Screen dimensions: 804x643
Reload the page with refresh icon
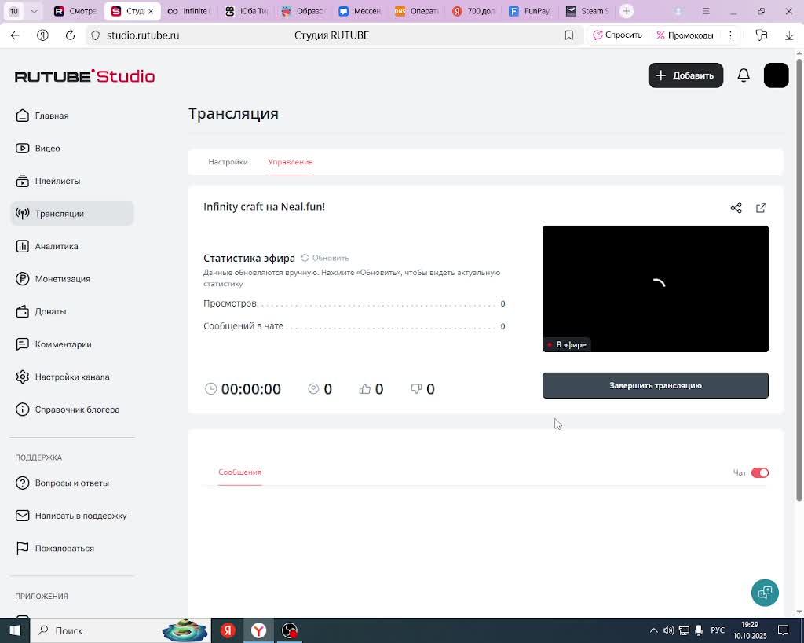pyautogui.click(x=70, y=35)
